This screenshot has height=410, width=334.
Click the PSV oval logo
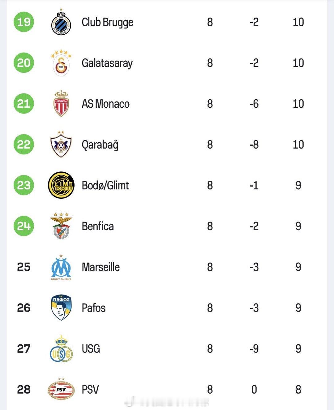pos(61,389)
